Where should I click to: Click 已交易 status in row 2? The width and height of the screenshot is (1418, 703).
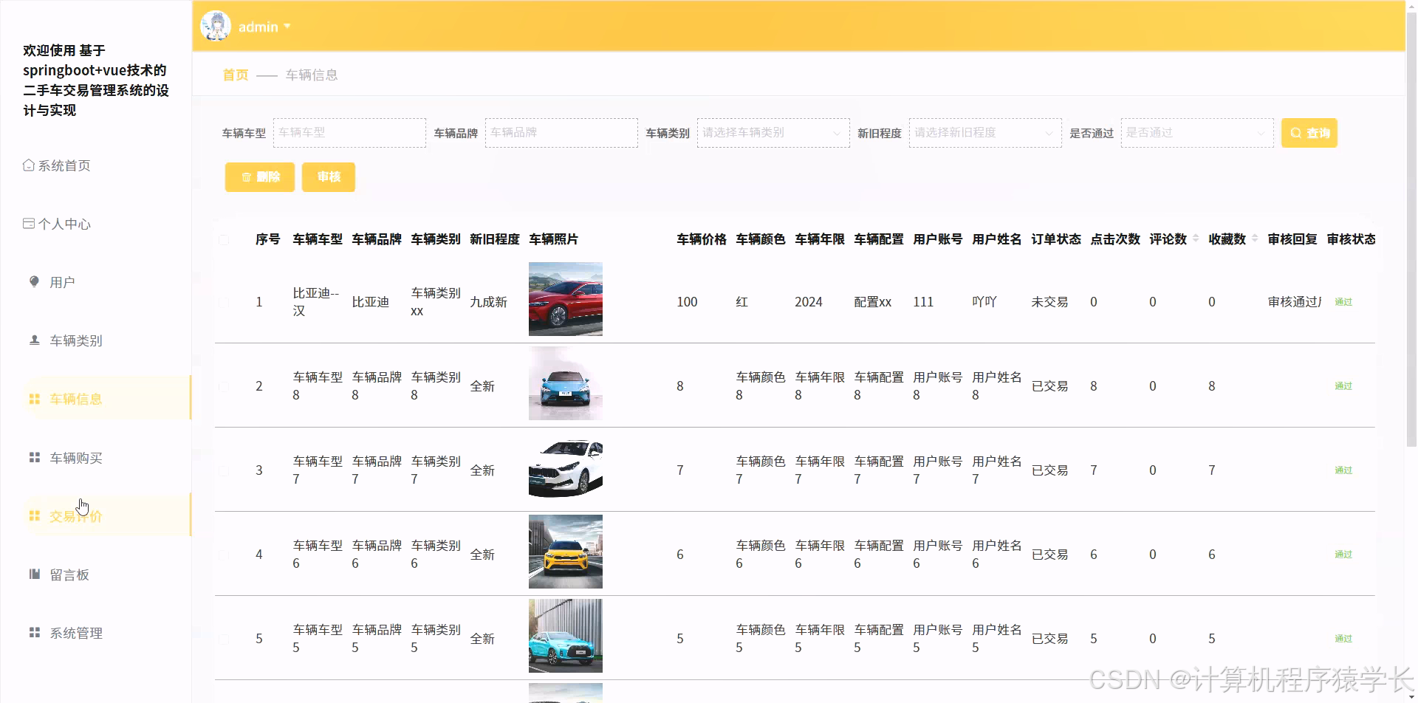(1049, 386)
